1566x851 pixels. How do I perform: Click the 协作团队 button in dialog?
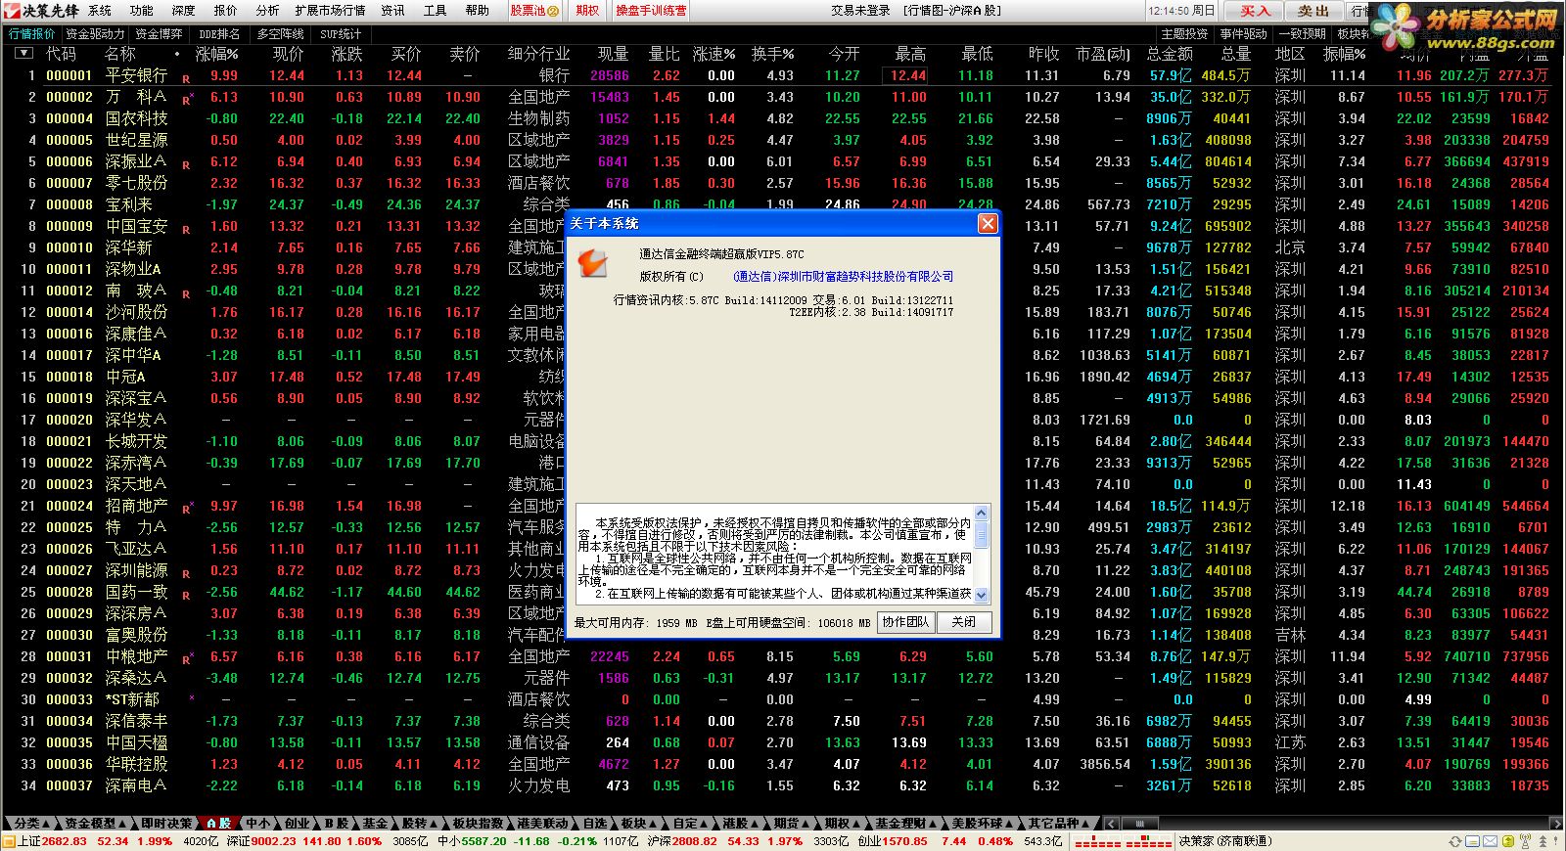tap(905, 622)
